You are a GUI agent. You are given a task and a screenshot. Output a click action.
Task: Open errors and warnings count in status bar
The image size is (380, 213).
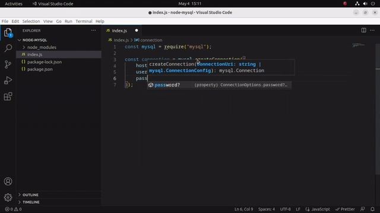(x=14, y=209)
